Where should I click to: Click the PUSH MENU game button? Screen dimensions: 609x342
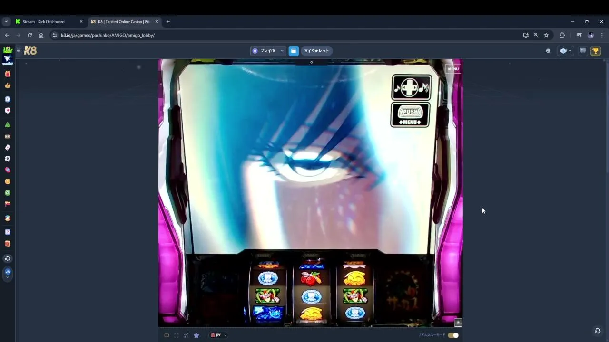click(410, 115)
